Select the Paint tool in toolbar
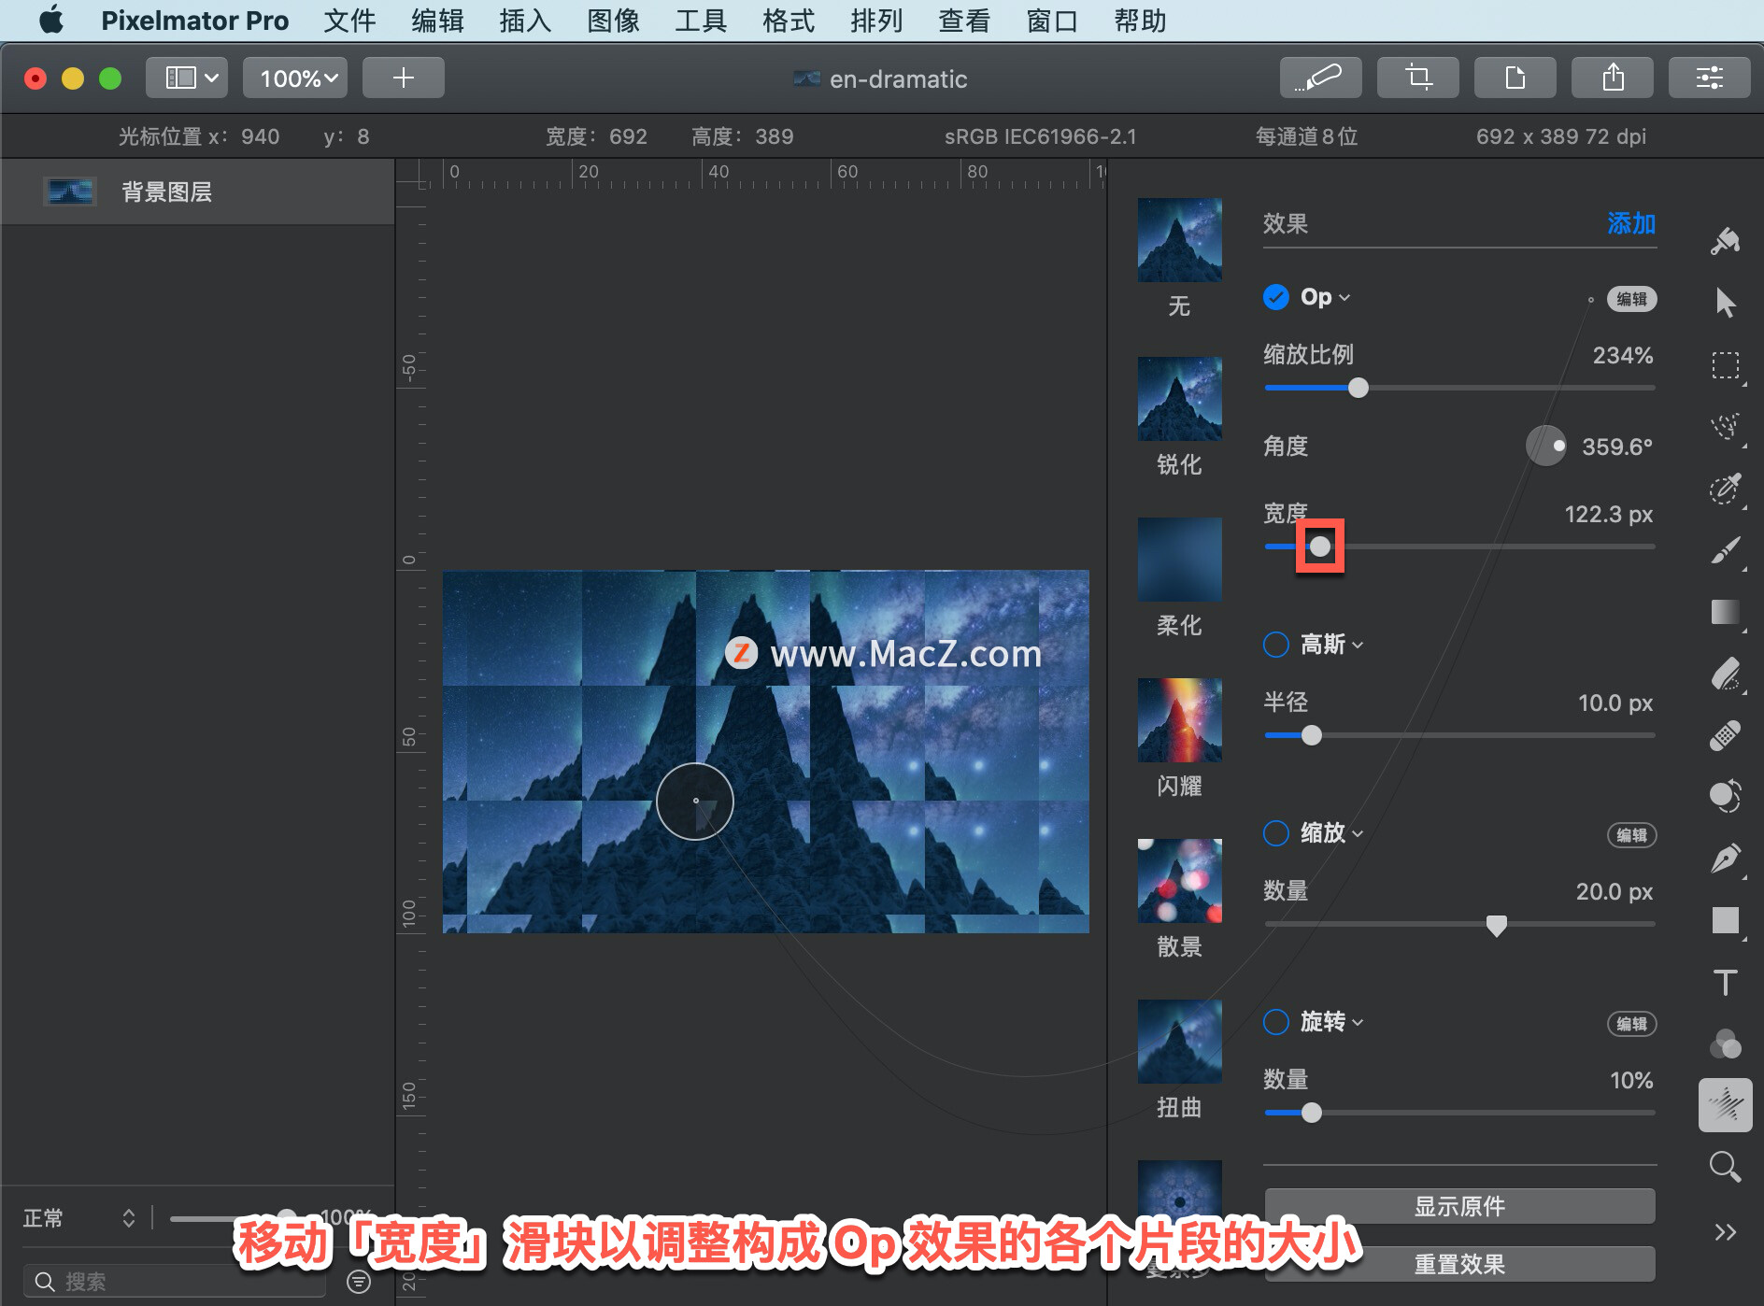The width and height of the screenshot is (1764, 1306). pos(1725,241)
